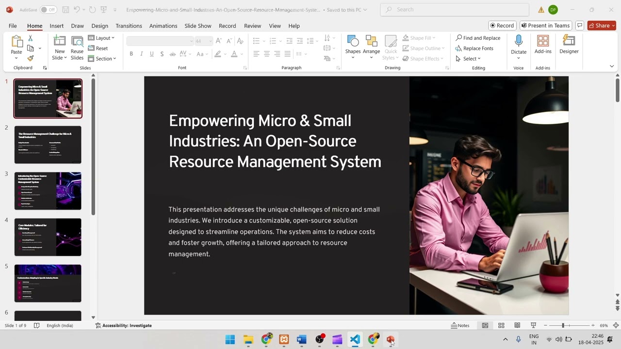The image size is (621, 349).
Task: Collapse the ribbon with the chevron
Action: (611, 66)
